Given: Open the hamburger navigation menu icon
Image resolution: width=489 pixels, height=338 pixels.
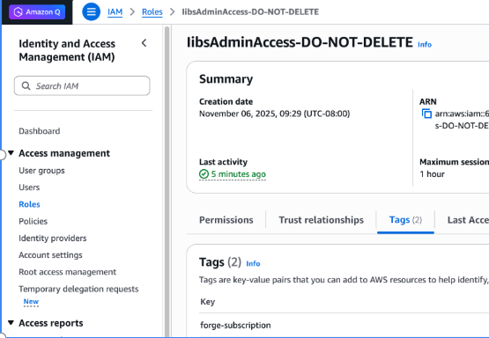Looking at the screenshot, I should click(x=91, y=11).
